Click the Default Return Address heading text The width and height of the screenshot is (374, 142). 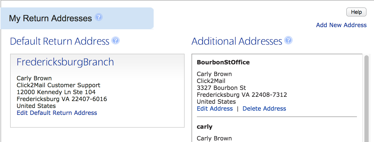point(60,41)
